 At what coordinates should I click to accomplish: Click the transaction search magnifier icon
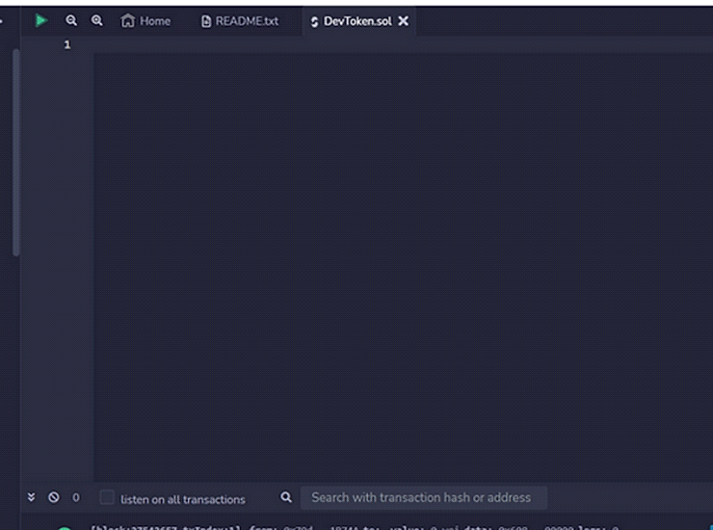tap(286, 498)
